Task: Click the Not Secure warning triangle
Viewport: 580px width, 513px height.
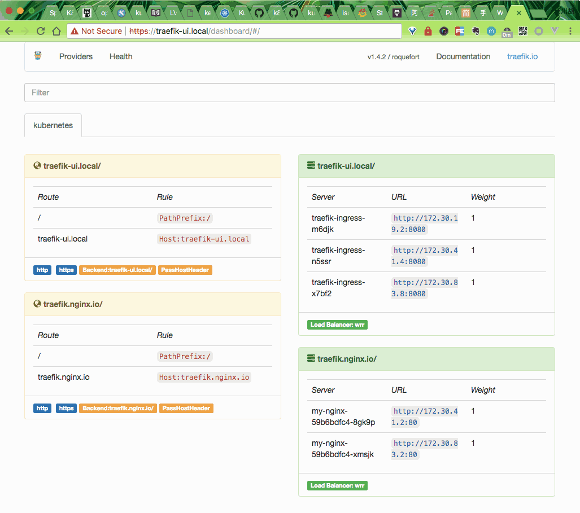Action: click(x=75, y=31)
